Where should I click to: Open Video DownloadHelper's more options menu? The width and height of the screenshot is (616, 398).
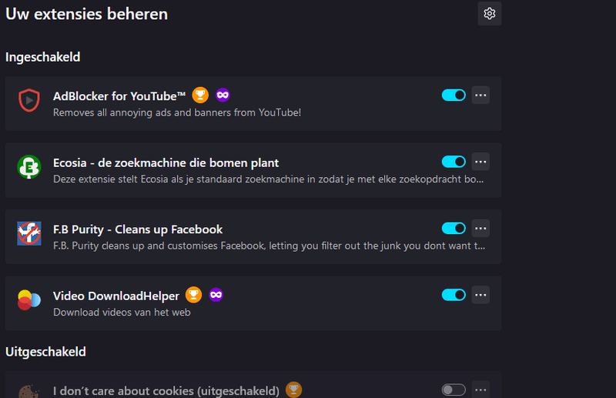click(x=480, y=295)
